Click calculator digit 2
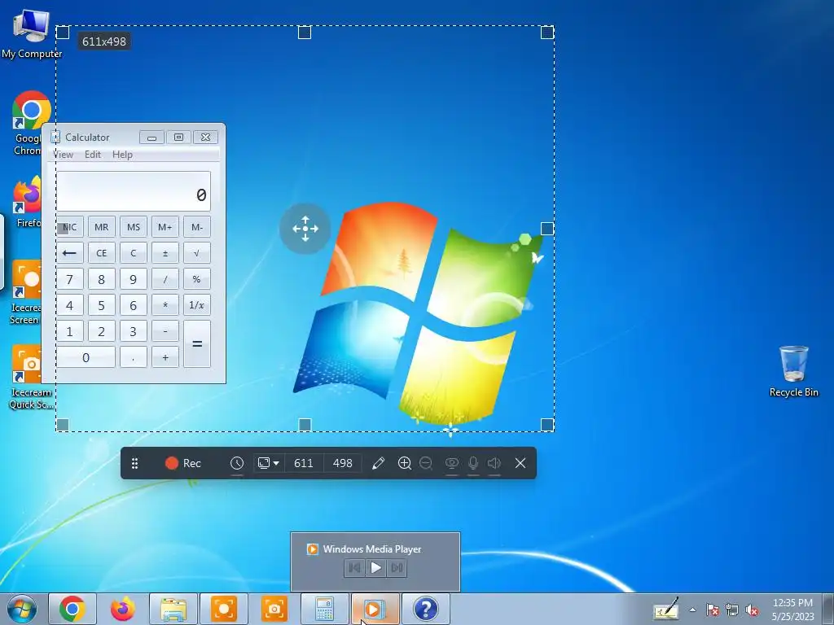The image size is (834, 625). click(x=102, y=332)
